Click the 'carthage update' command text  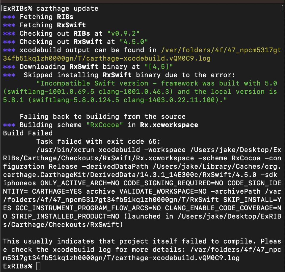[x=67, y=9]
